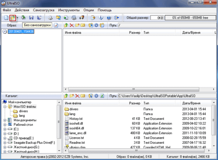This screenshot has width=218, height=160.
Task: Open the Инструменты menu
Action: click(x=69, y=10)
